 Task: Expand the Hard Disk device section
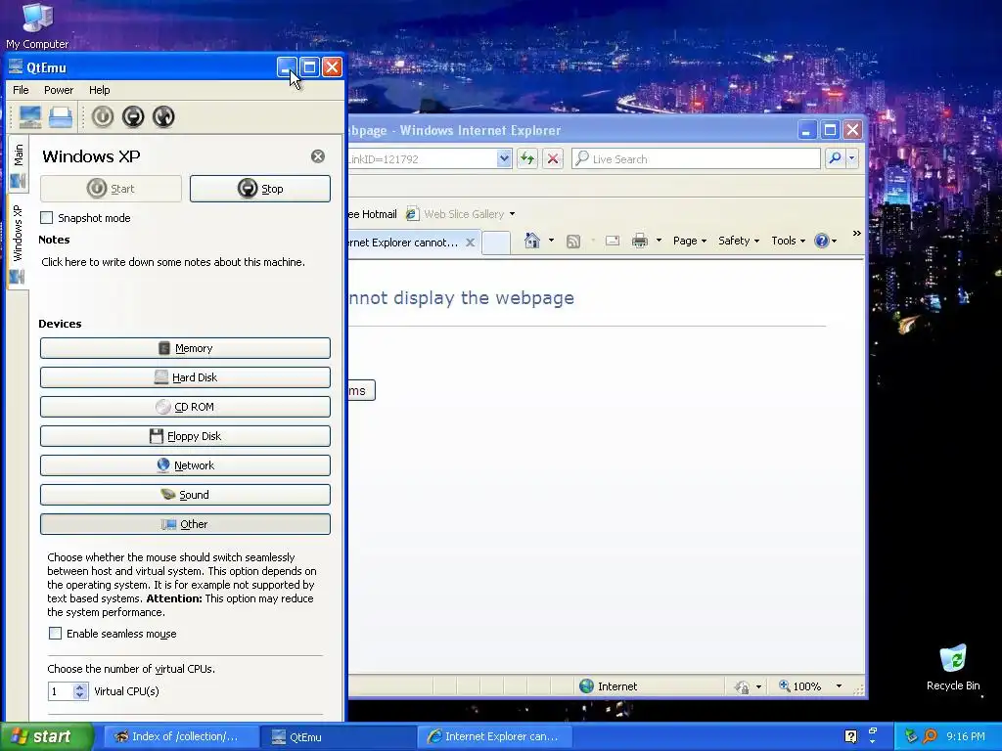[185, 377]
